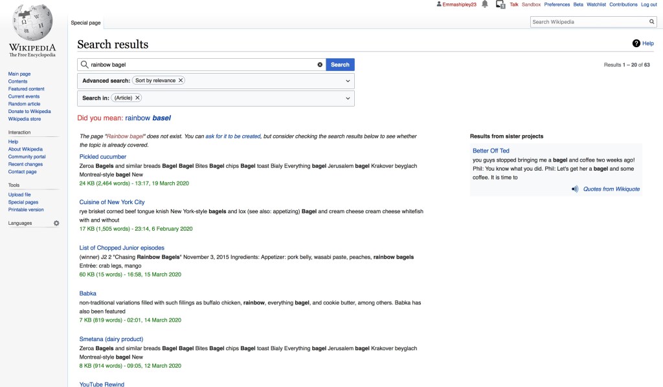Open the Languages settings gear
The image size is (663, 387).
56,224
